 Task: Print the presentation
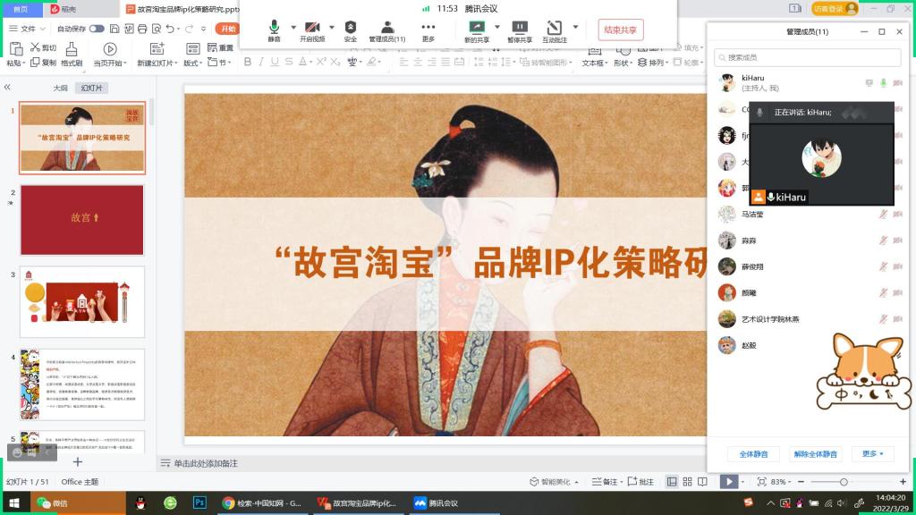[142, 29]
